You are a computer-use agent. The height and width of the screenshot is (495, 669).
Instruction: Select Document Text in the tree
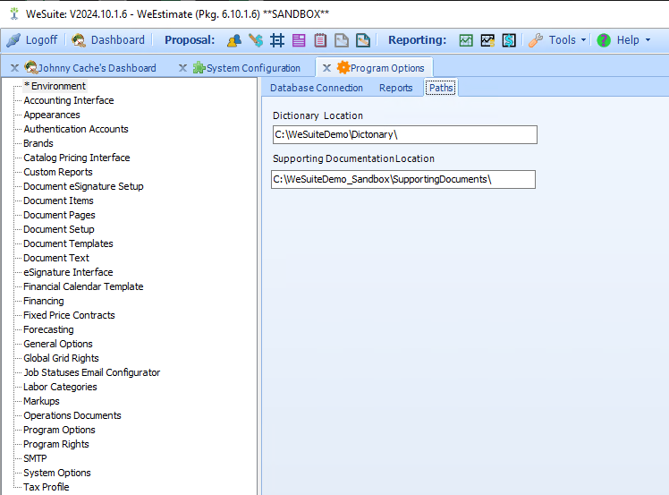pos(56,258)
